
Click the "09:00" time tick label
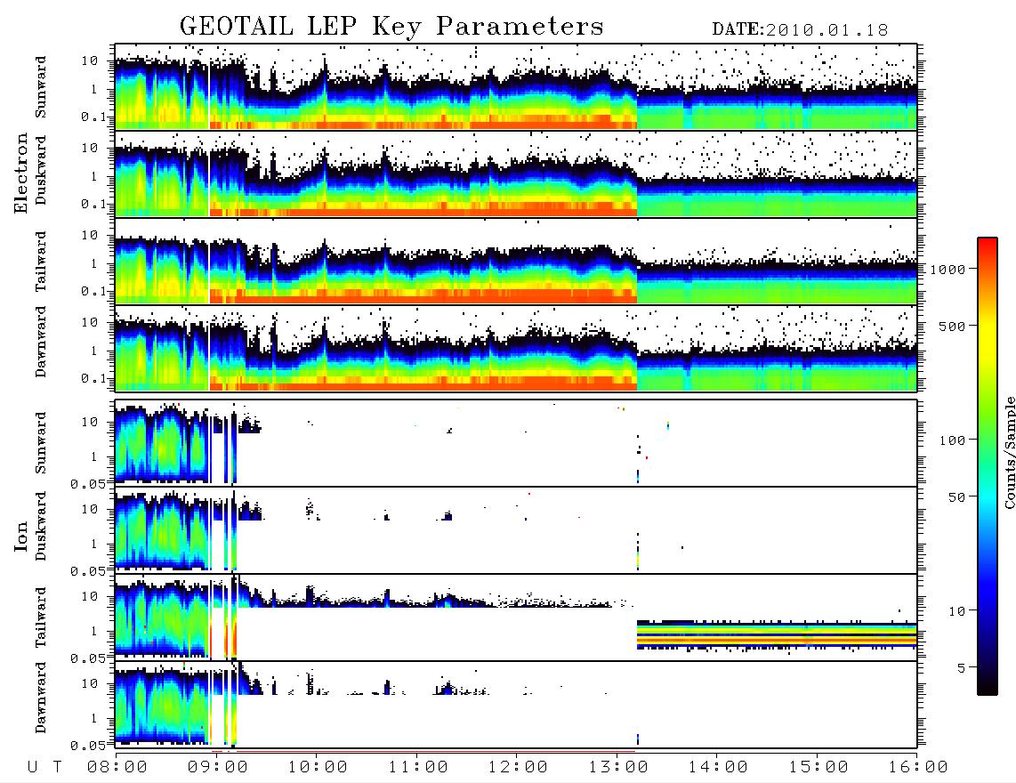pyautogui.click(x=217, y=768)
